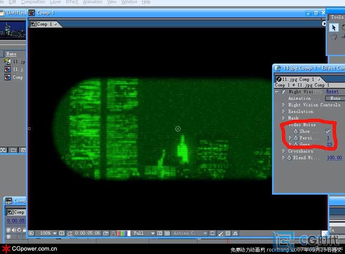Click the show last snapshot person icon
This screenshot has height=254, width=345.
(113, 233)
